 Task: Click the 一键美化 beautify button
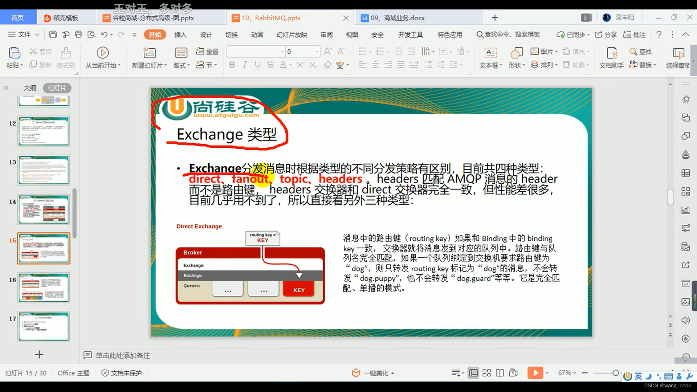tap(374, 373)
